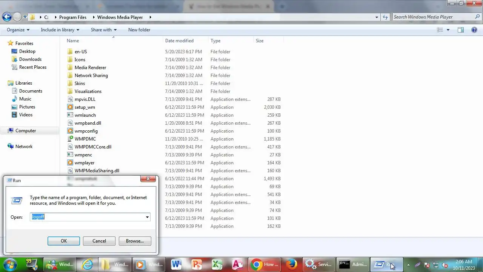This screenshot has width=483, height=272.
Task: Switch to Google Chrome taskbar button
Action: [x=265, y=264]
